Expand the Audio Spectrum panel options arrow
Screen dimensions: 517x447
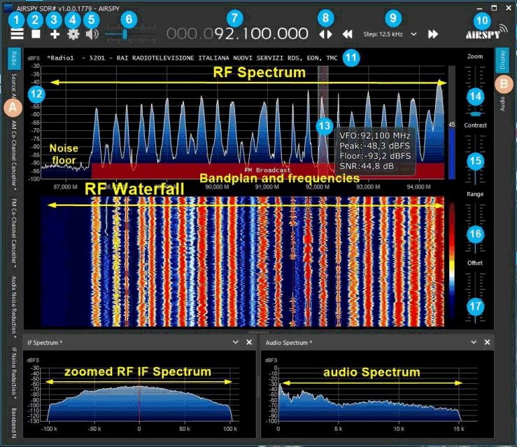(x=474, y=342)
